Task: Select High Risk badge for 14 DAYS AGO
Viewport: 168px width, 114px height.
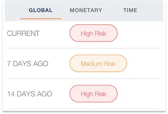Action: [x=94, y=94]
